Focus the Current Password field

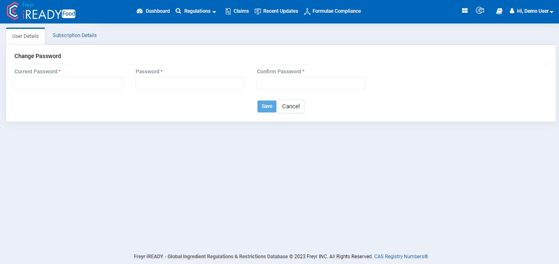tap(69, 83)
